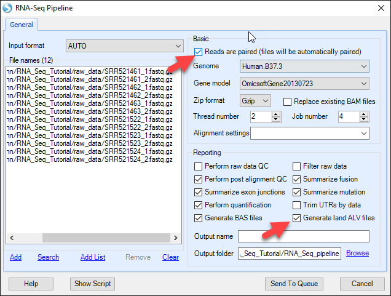Expand Alignment settings dropdown
Viewport: 391px width, 296px height.
coord(310,134)
